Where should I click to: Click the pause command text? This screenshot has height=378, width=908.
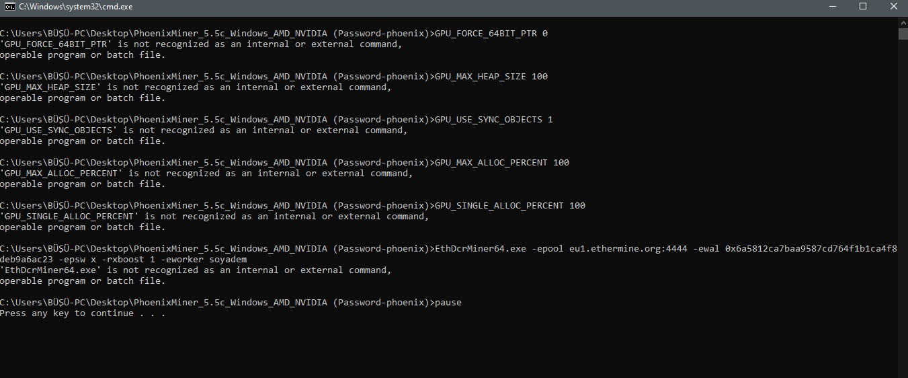pyautogui.click(x=448, y=303)
